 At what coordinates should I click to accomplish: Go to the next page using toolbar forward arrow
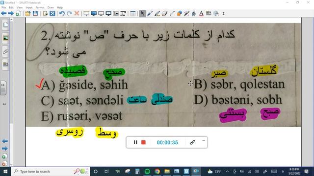[x=11, y=13]
